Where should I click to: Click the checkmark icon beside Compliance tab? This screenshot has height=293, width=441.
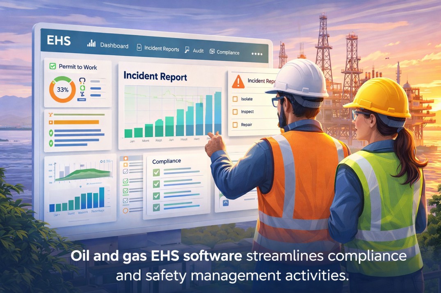click(212, 52)
